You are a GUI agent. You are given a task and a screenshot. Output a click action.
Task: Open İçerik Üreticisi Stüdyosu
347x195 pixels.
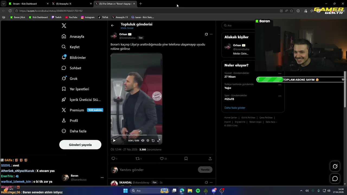(x=81, y=99)
